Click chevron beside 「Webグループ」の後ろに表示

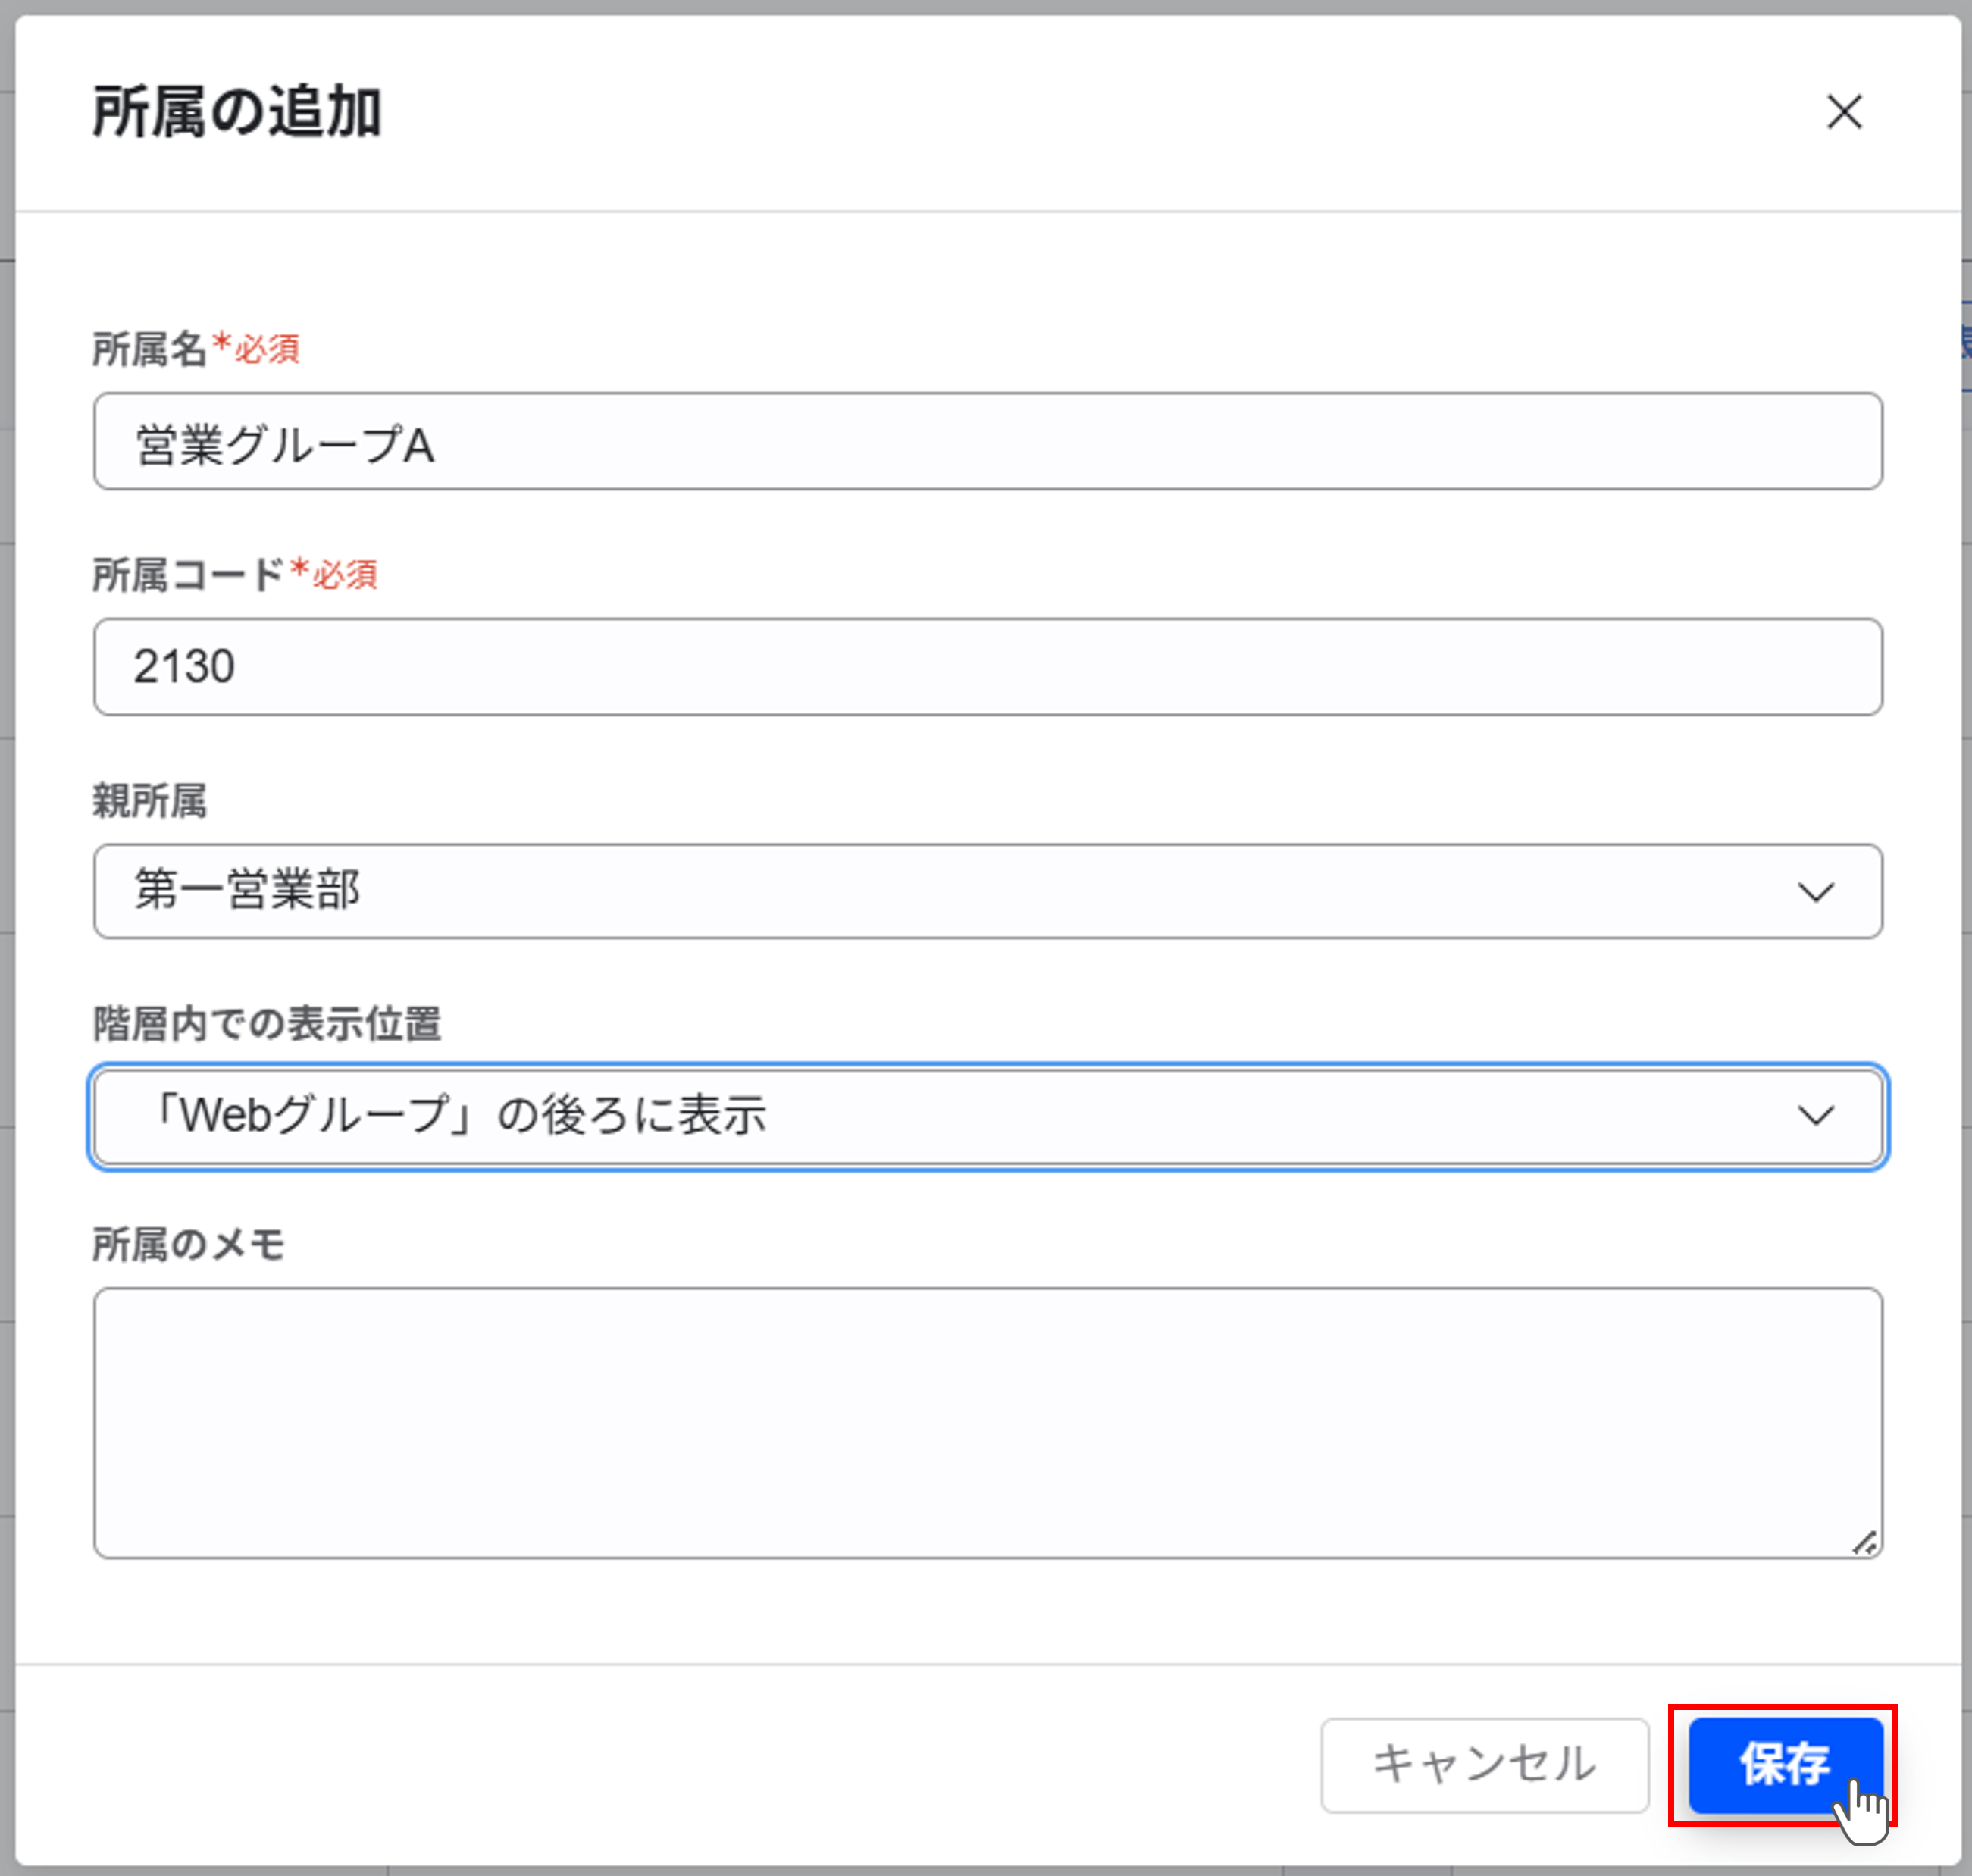click(x=1815, y=1117)
